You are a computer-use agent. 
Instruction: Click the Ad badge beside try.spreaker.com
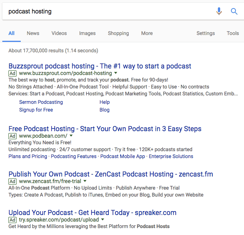(x=13, y=220)
